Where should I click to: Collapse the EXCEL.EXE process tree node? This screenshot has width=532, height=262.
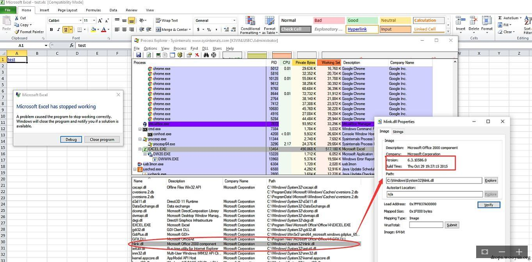coord(140,149)
